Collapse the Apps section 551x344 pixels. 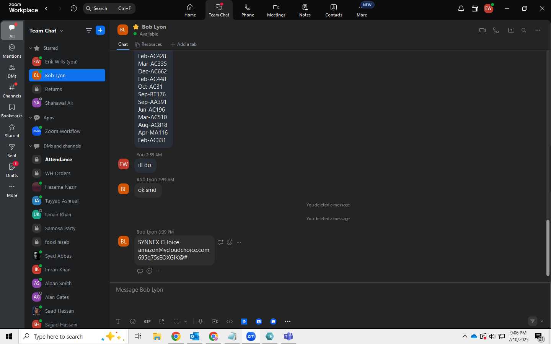pyautogui.click(x=31, y=118)
